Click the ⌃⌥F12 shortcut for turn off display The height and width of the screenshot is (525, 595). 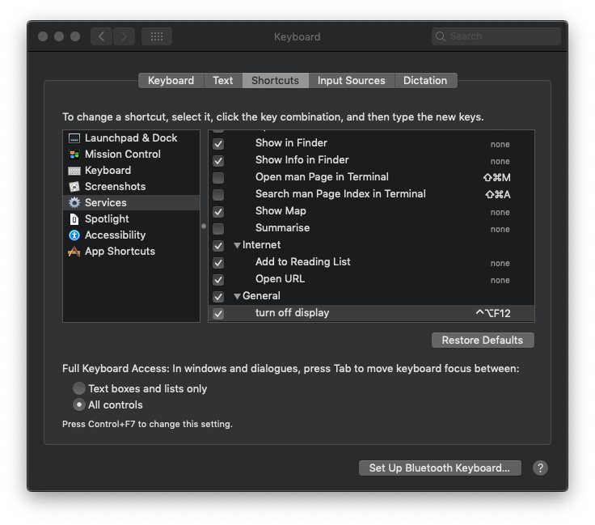click(x=493, y=314)
